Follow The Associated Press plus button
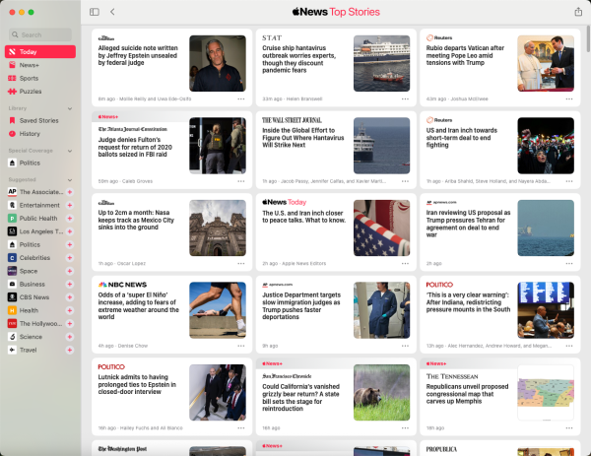Viewport: 591px width, 456px height. (x=70, y=192)
